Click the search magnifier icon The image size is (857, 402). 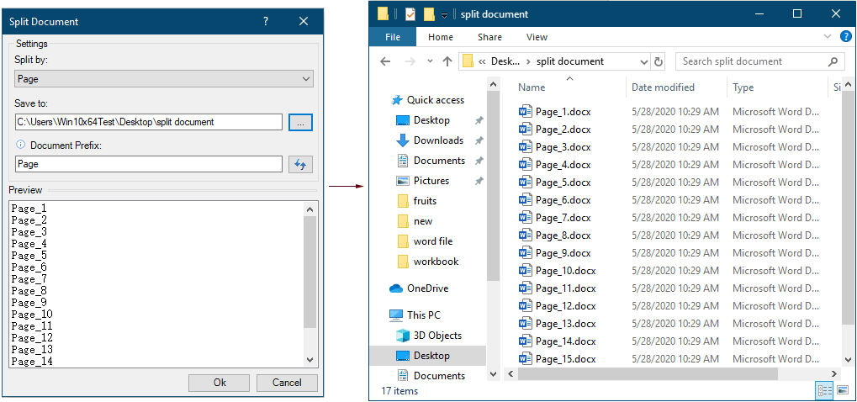pos(833,61)
